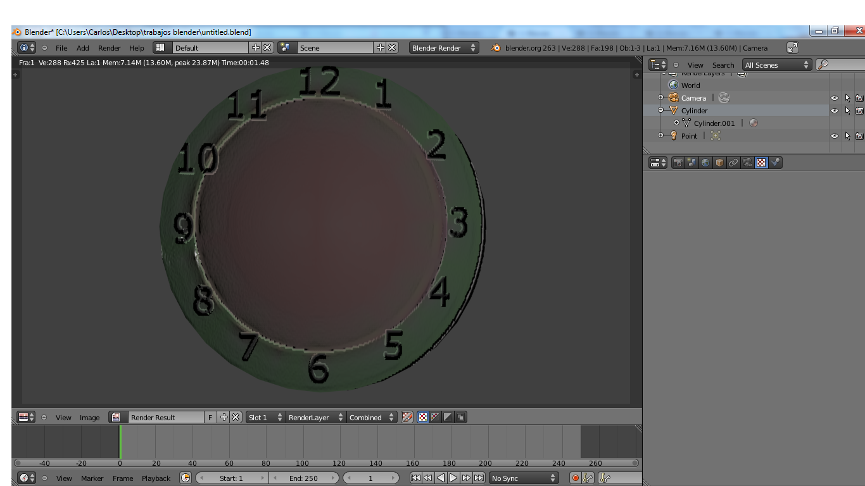
Task: Open the Blender Render engine dropdown
Action: tap(444, 47)
